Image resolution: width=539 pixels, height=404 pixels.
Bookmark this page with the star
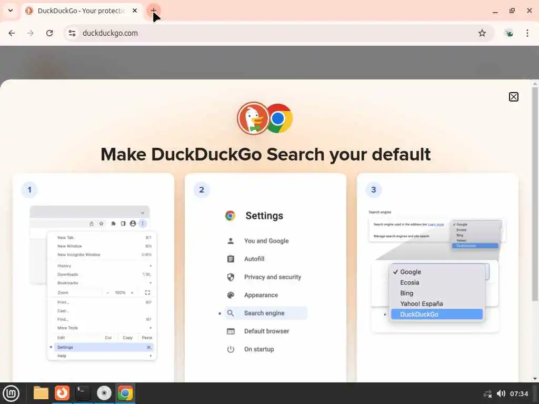[x=482, y=33]
